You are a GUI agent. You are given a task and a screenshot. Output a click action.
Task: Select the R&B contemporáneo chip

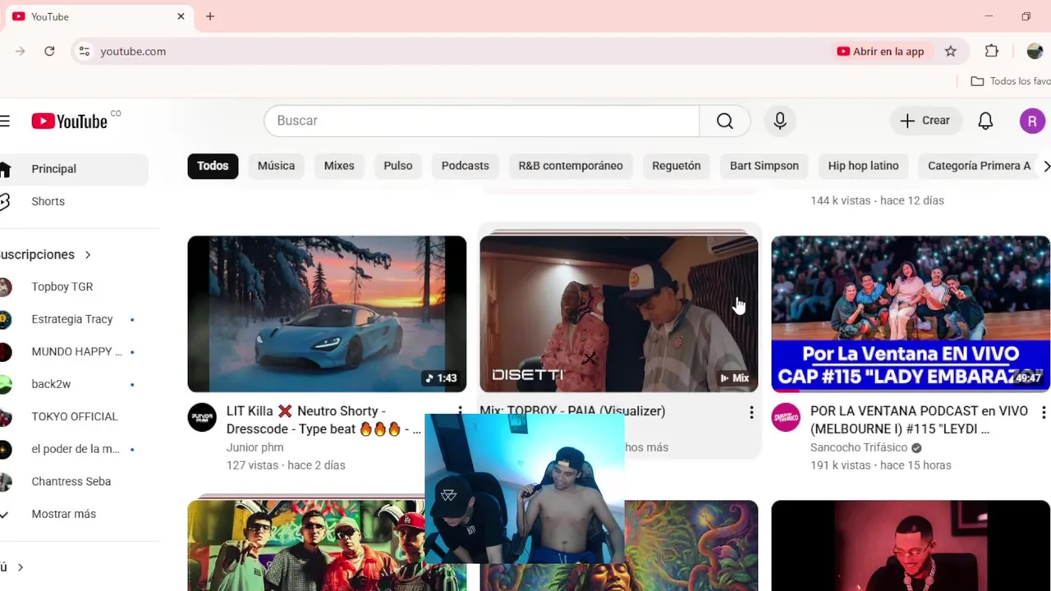571,166
